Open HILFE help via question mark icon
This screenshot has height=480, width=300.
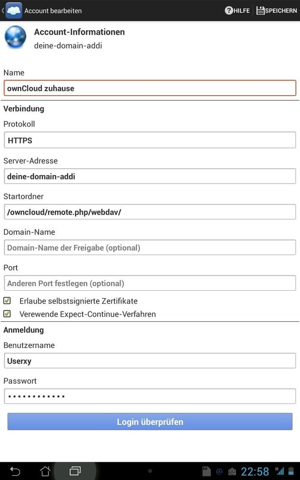point(229,10)
